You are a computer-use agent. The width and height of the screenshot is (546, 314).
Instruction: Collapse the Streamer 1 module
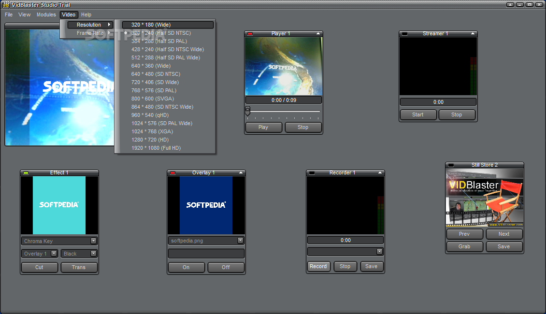coord(473,33)
